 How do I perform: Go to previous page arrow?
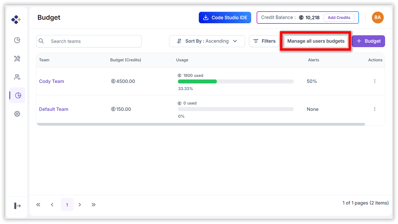(x=52, y=205)
